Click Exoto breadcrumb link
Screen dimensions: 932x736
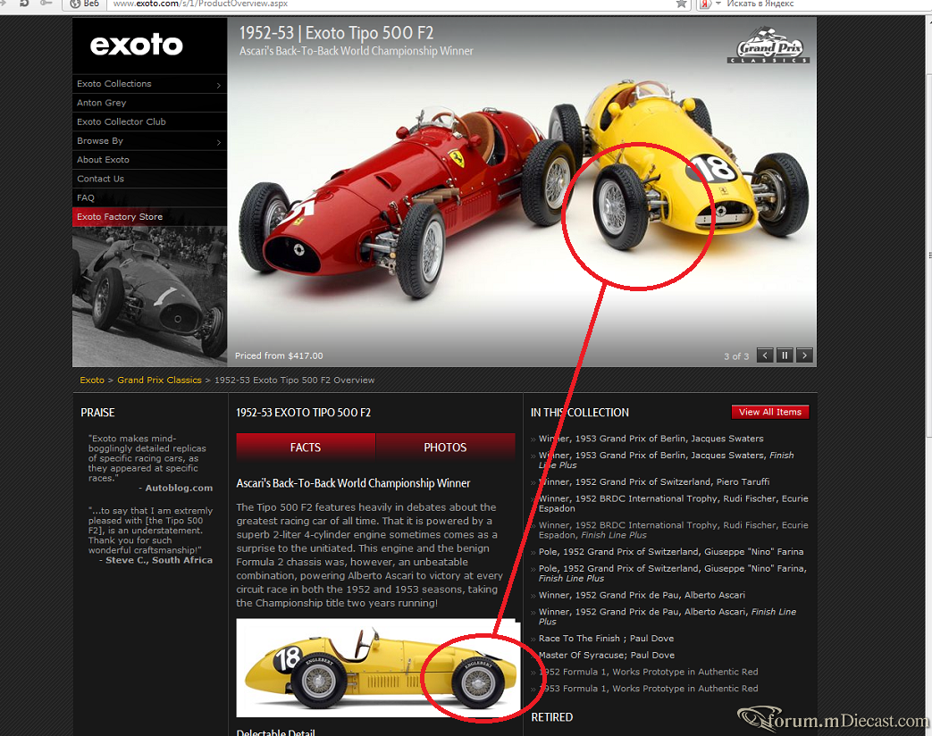(92, 381)
